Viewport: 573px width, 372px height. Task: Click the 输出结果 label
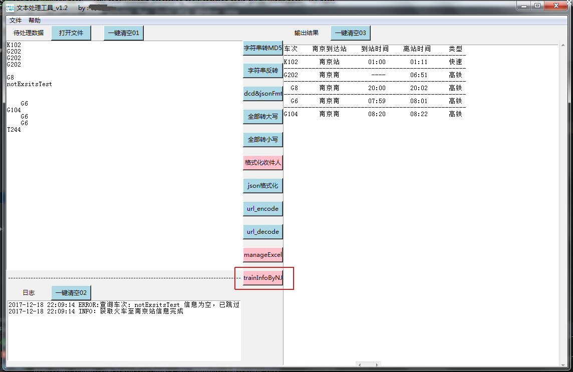(306, 33)
